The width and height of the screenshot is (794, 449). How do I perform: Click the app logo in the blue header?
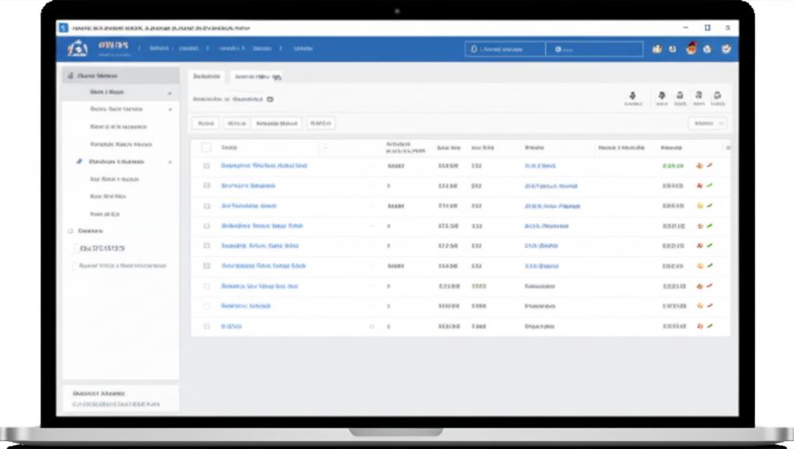78,49
